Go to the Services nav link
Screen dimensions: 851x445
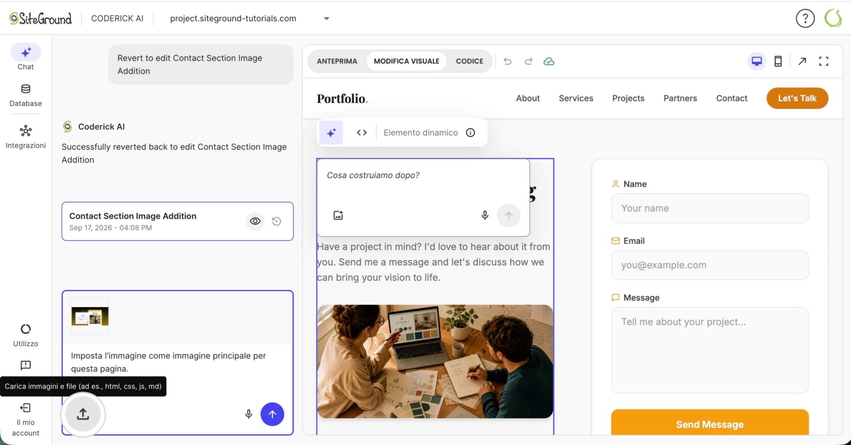click(576, 98)
